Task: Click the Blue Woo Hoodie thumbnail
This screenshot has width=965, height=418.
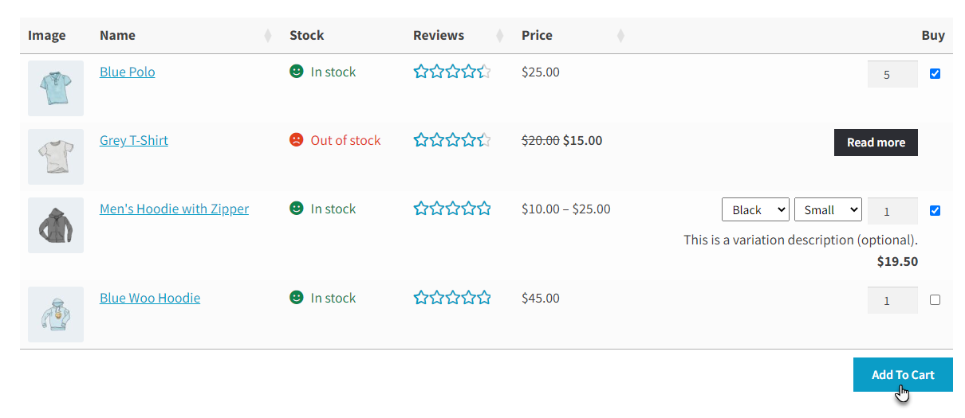Action: coord(56,314)
